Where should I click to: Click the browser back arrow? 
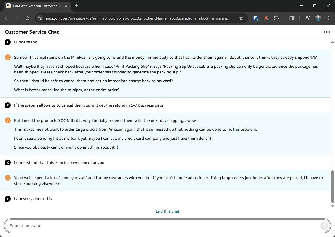pos(7,18)
